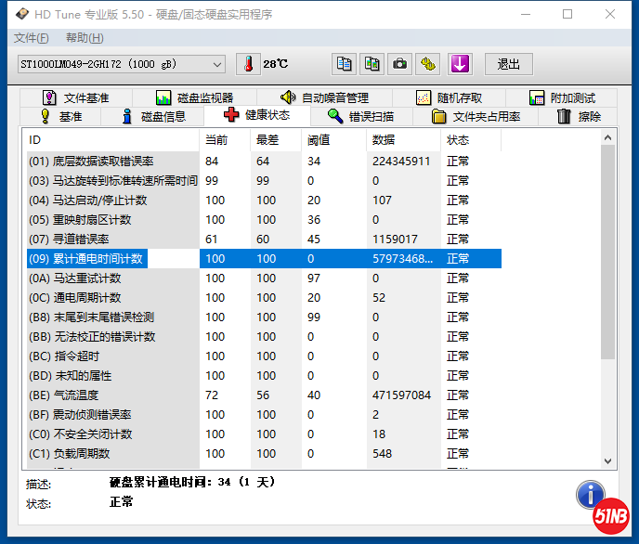Click the 状态 column header

[458, 139]
